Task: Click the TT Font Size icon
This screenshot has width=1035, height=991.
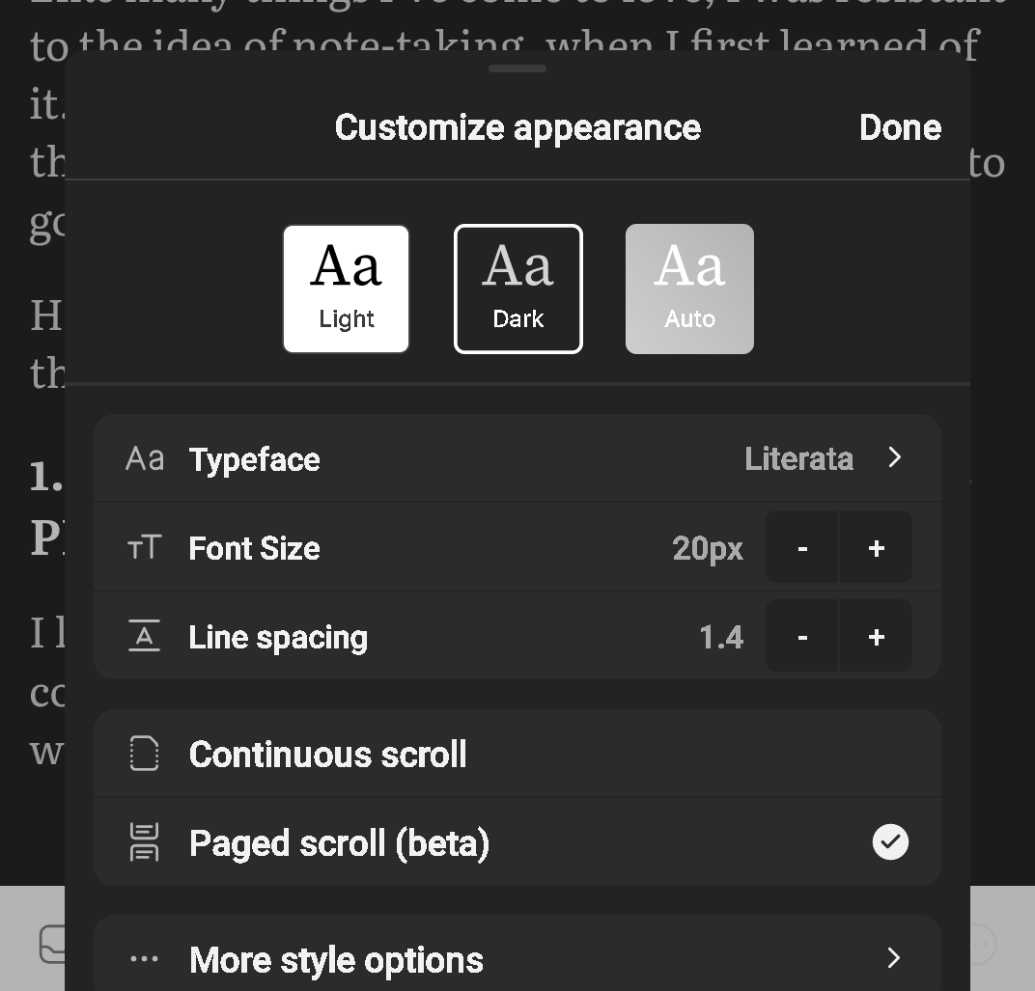Action: pyautogui.click(x=144, y=547)
